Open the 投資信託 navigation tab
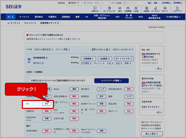Screen dimensions: 186x138 click(x=66, y=17)
